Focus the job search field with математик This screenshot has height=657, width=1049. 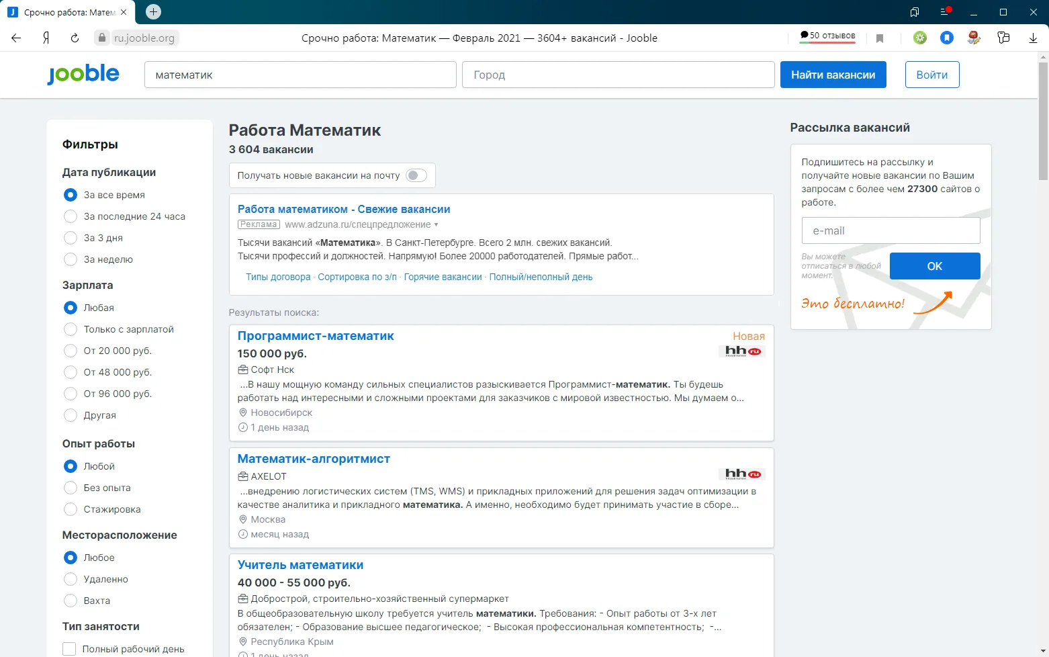click(300, 75)
